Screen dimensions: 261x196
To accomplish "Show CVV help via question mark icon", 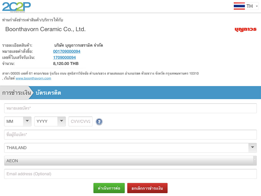I will pos(99,122).
